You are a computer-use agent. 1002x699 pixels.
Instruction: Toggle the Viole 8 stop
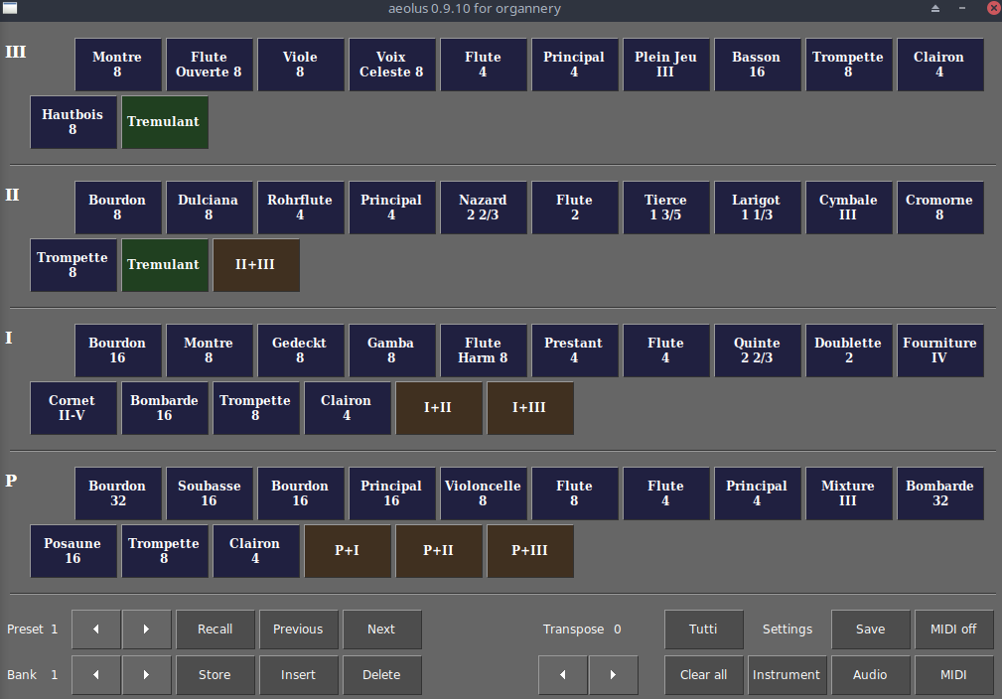pyautogui.click(x=301, y=65)
